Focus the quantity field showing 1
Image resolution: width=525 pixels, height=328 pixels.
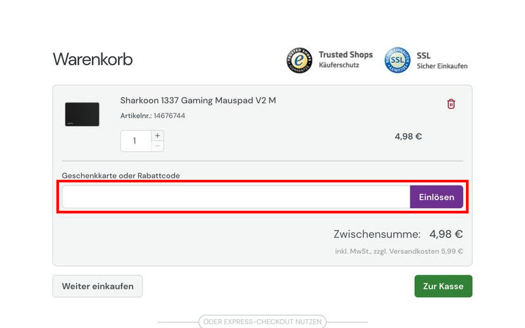pos(136,141)
